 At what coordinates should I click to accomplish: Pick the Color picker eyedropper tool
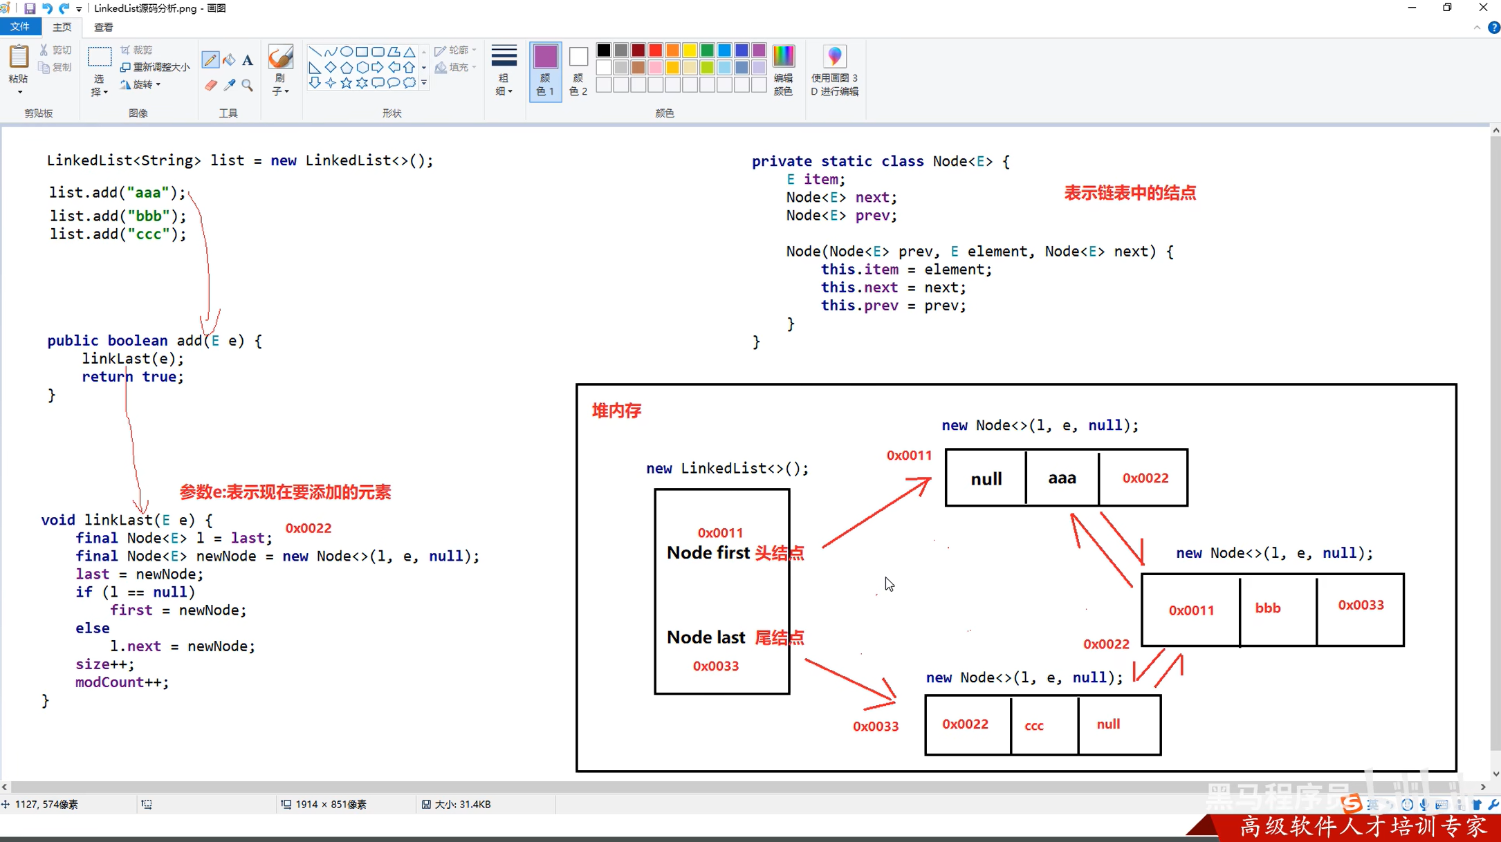click(229, 85)
